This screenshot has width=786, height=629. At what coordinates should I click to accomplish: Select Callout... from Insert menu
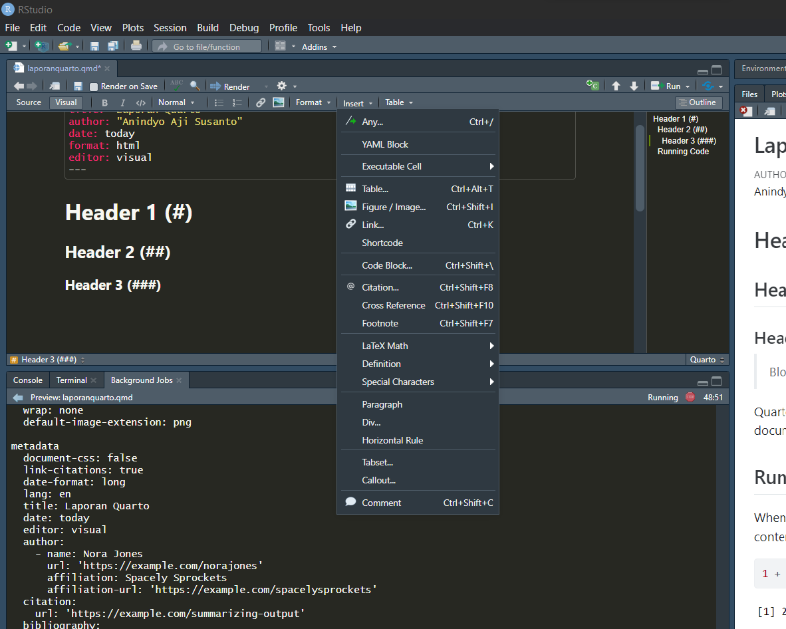(x=418, y=480)
